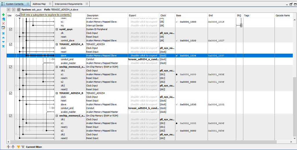Screen dimensions: 297x150
Task: Open the edit parameters icon in sidebar
Action: tap(3, 28)
